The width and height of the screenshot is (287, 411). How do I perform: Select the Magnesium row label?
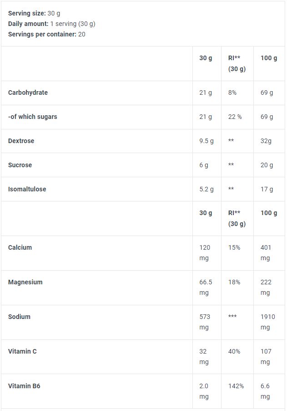[25, 283]
